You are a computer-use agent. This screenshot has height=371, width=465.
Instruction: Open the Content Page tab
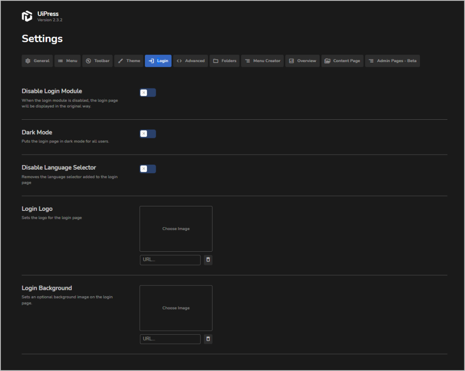pos(342,61)
